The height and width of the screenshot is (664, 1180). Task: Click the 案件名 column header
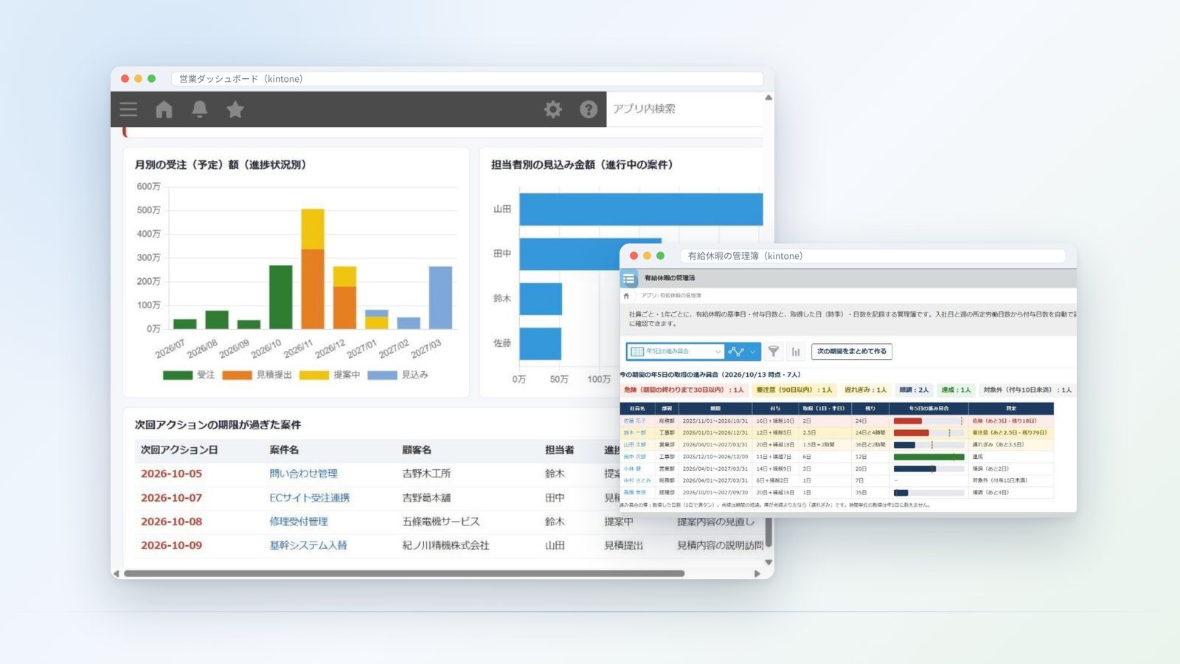coord(284,450)
